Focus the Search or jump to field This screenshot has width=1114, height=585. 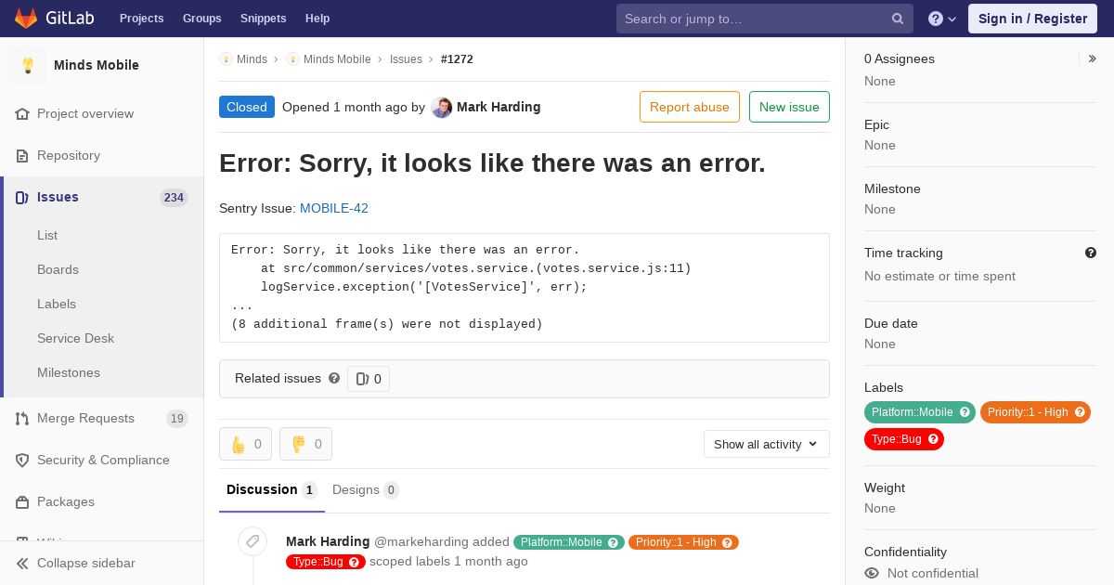coord(765,19)
